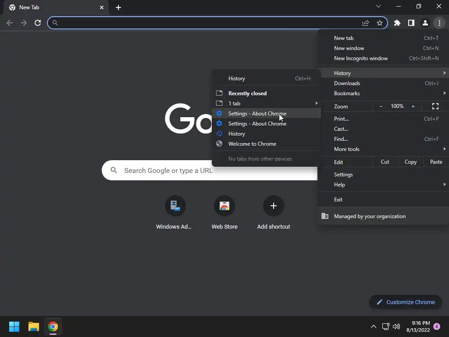Show hidden system tray icons
The width and height of the screenshot is (449, 337).
(x=374, y=326)
